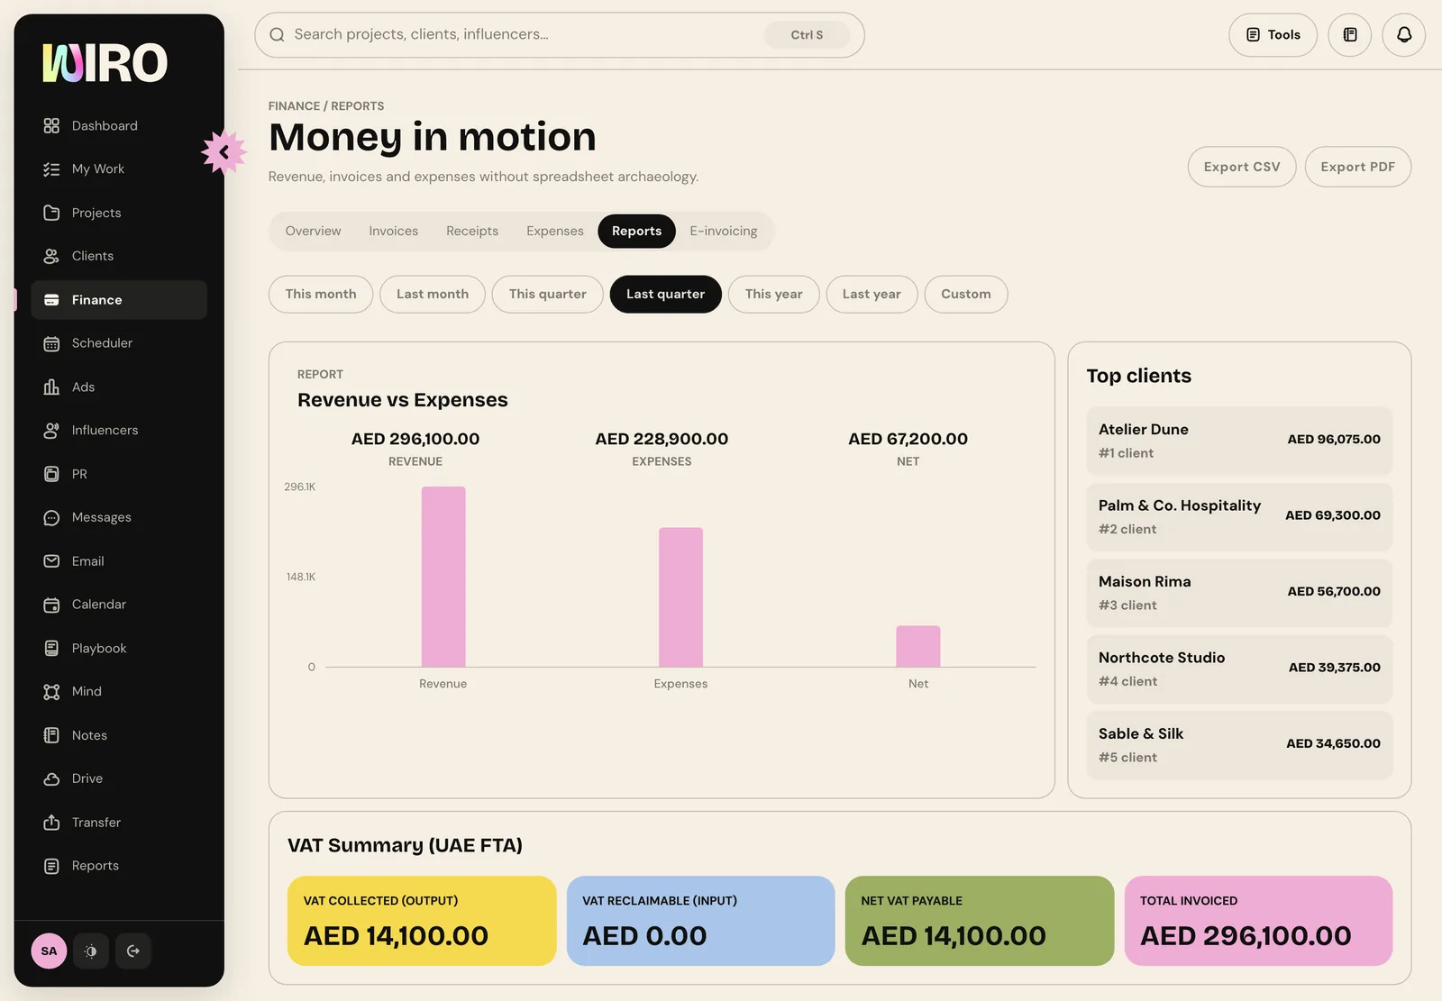Open Reports in the left sidebar
The height and width of the screenshot is (1001, 1442).
[119, 866]
